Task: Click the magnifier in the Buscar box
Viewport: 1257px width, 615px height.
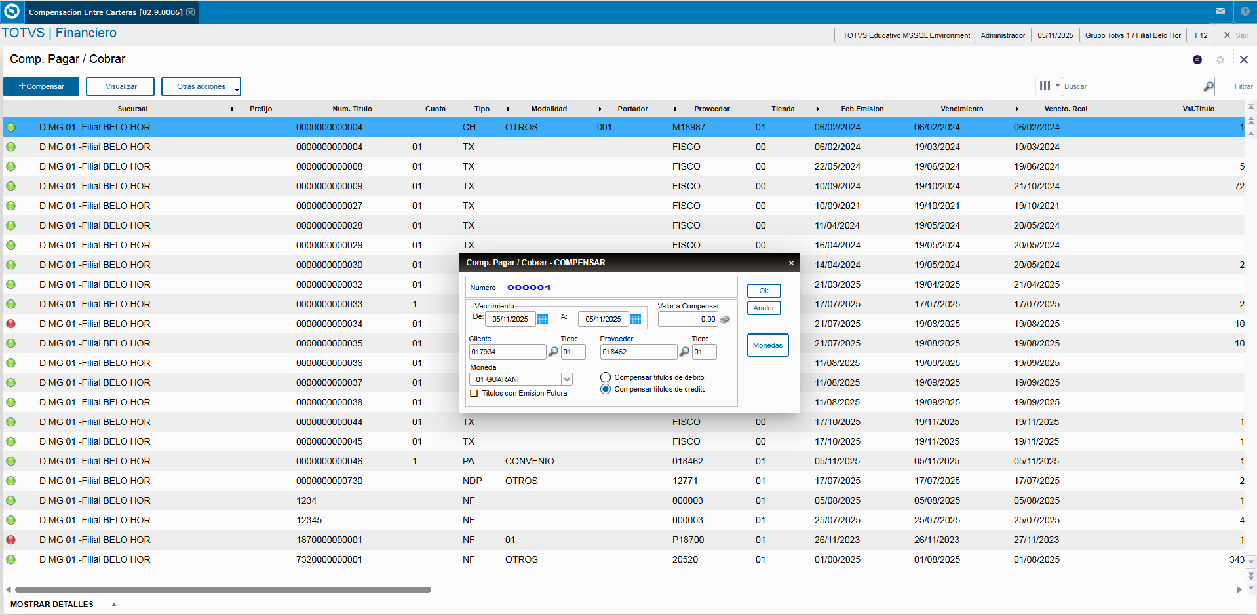Action: (x=1208, y=86)
